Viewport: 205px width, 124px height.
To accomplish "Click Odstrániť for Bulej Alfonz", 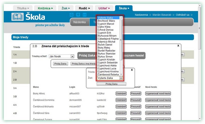I will point(121,93).
